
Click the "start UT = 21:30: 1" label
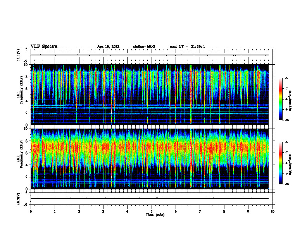point(187,46)
